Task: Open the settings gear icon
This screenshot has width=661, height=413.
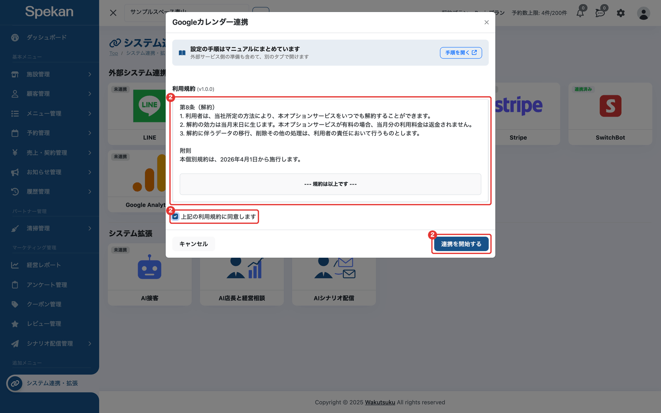Action: pyautogui.click(x=621, y=13)
